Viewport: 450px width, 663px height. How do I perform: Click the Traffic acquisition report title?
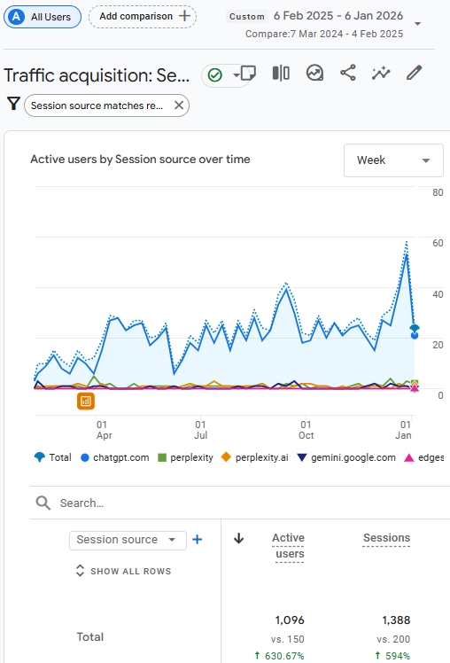tap(97, 75)
